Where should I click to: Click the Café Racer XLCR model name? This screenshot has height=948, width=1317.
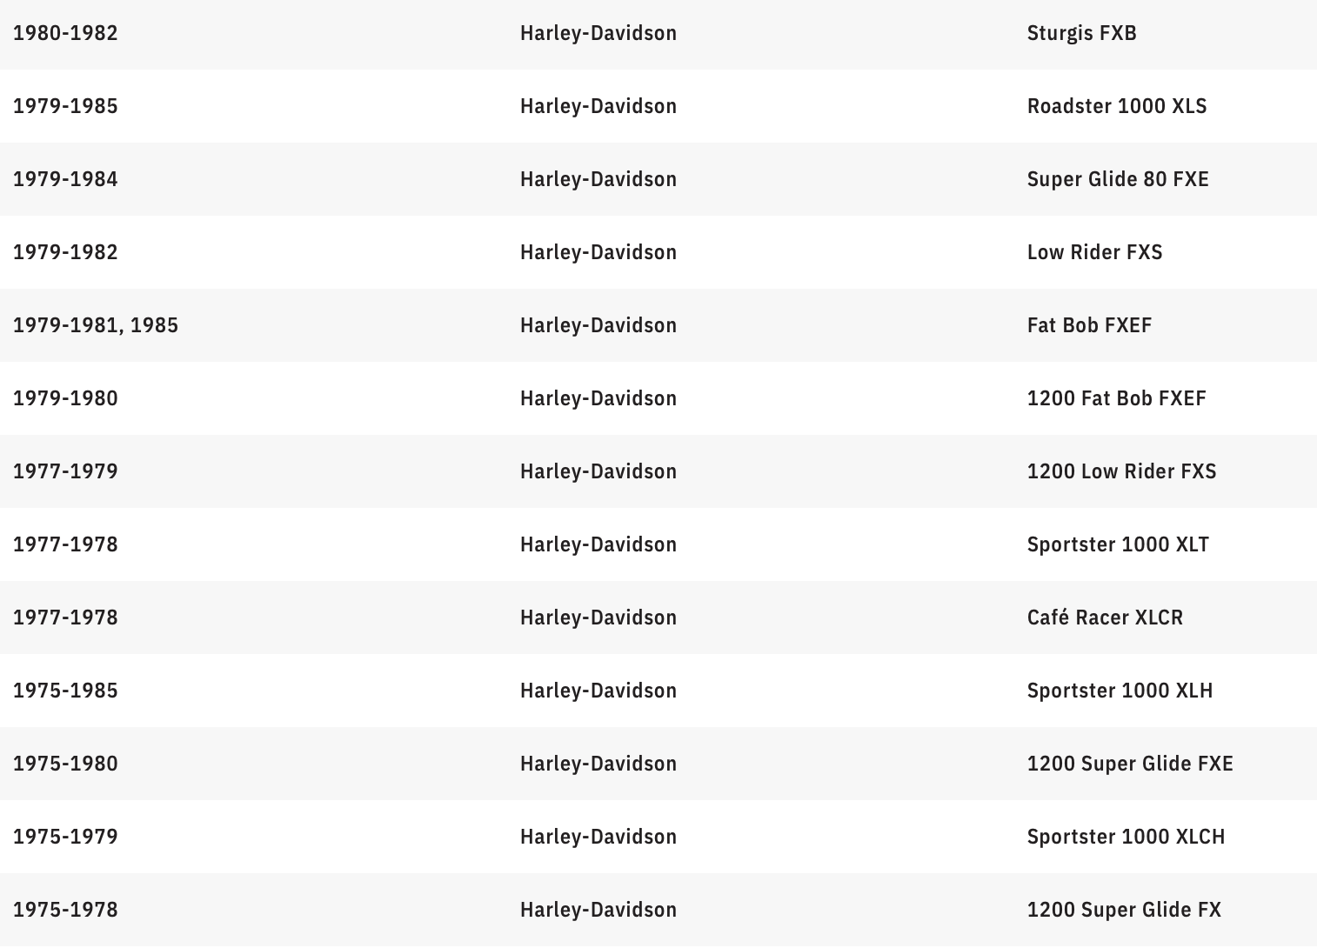1105,618
